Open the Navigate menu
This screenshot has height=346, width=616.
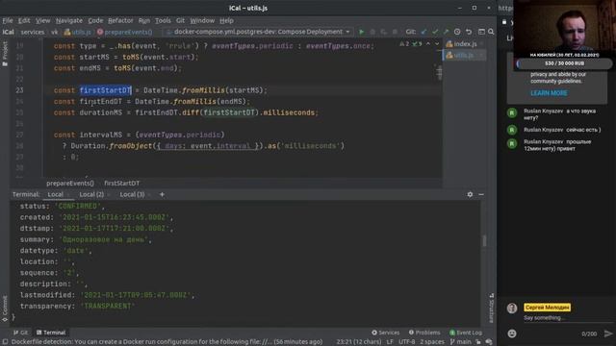pos(69,20)
